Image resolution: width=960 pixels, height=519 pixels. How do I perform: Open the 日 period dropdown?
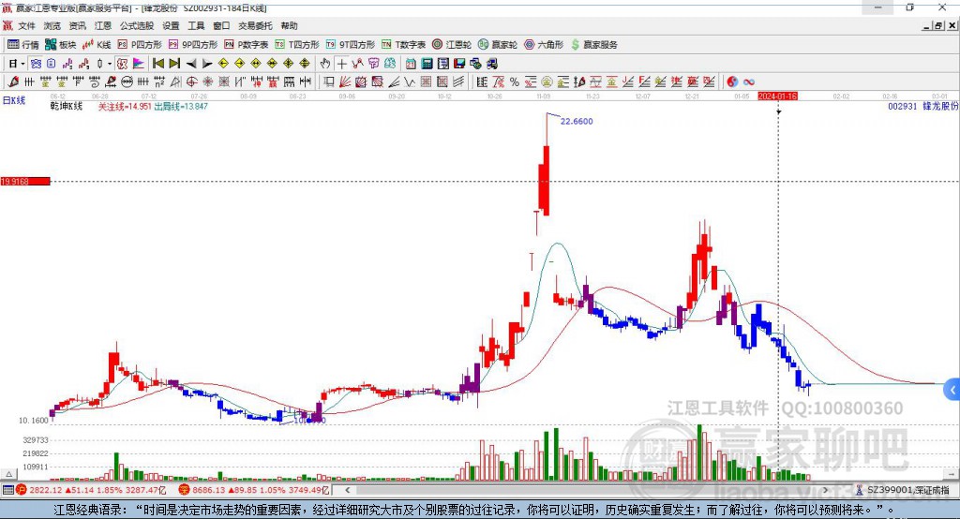pyautogui.click(x=17, y=63)
